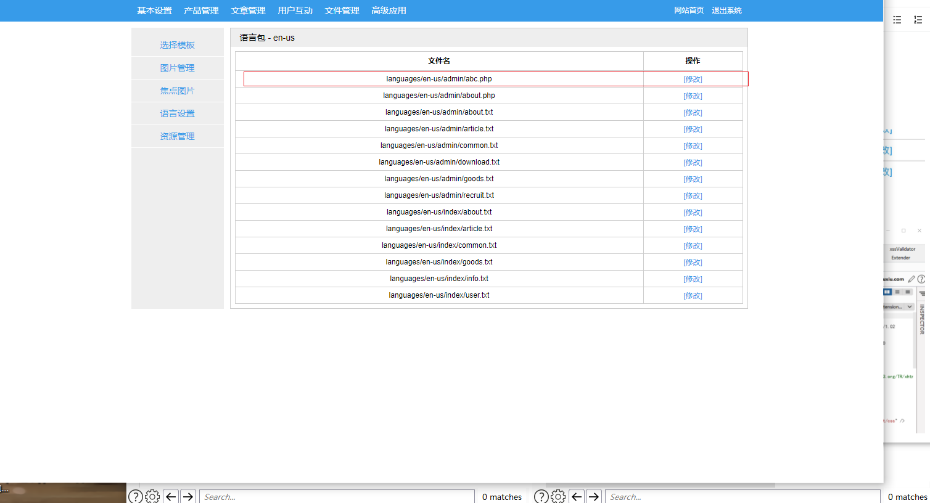Click 修改 for admin/abc.php
930x503 pixels.
click(x=693, y=80)
